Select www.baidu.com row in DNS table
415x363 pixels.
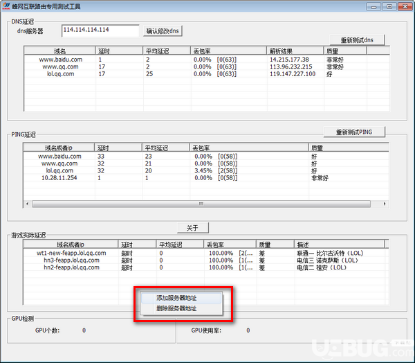(206, 60)
